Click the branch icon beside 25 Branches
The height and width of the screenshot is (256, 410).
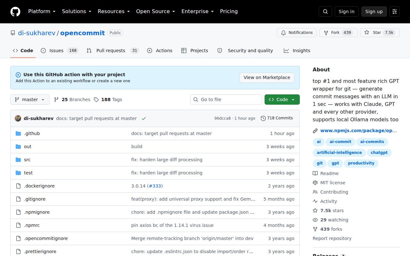(56, 100)
